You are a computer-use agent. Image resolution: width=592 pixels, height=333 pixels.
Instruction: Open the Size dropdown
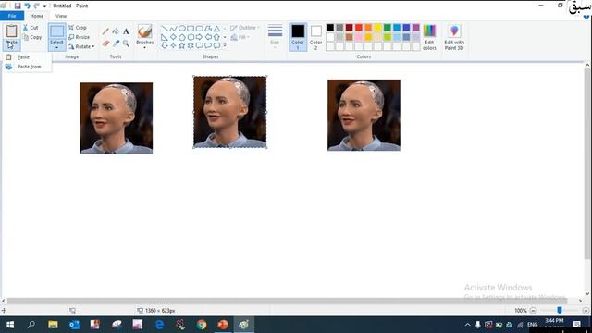(275, 37)
